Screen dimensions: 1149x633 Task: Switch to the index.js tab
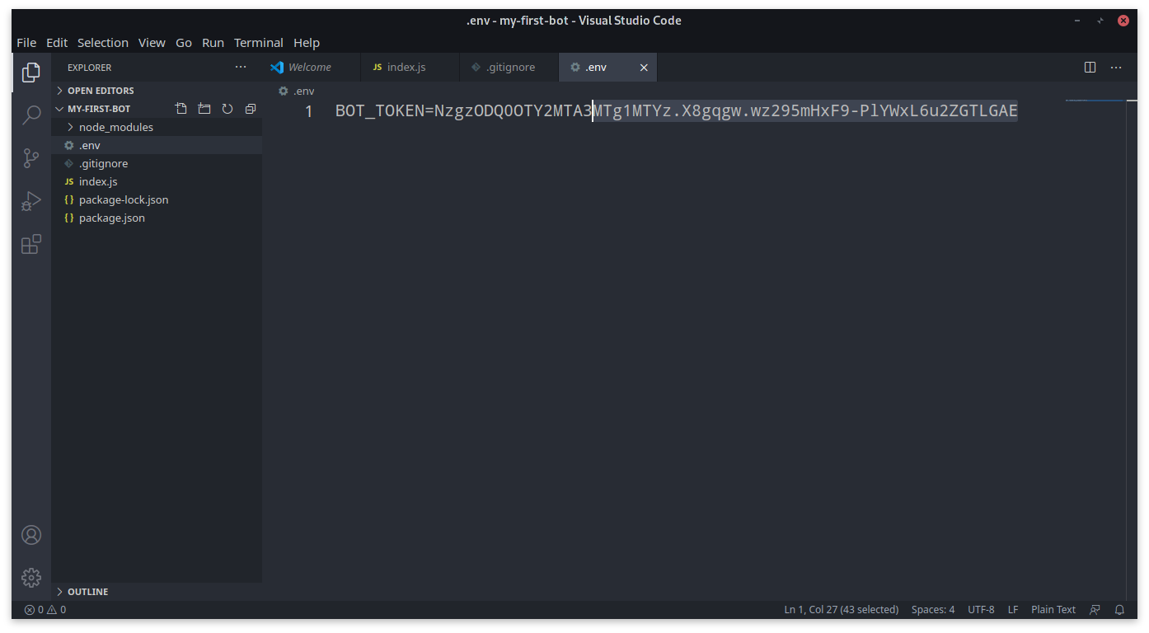(x=410, y=68)
